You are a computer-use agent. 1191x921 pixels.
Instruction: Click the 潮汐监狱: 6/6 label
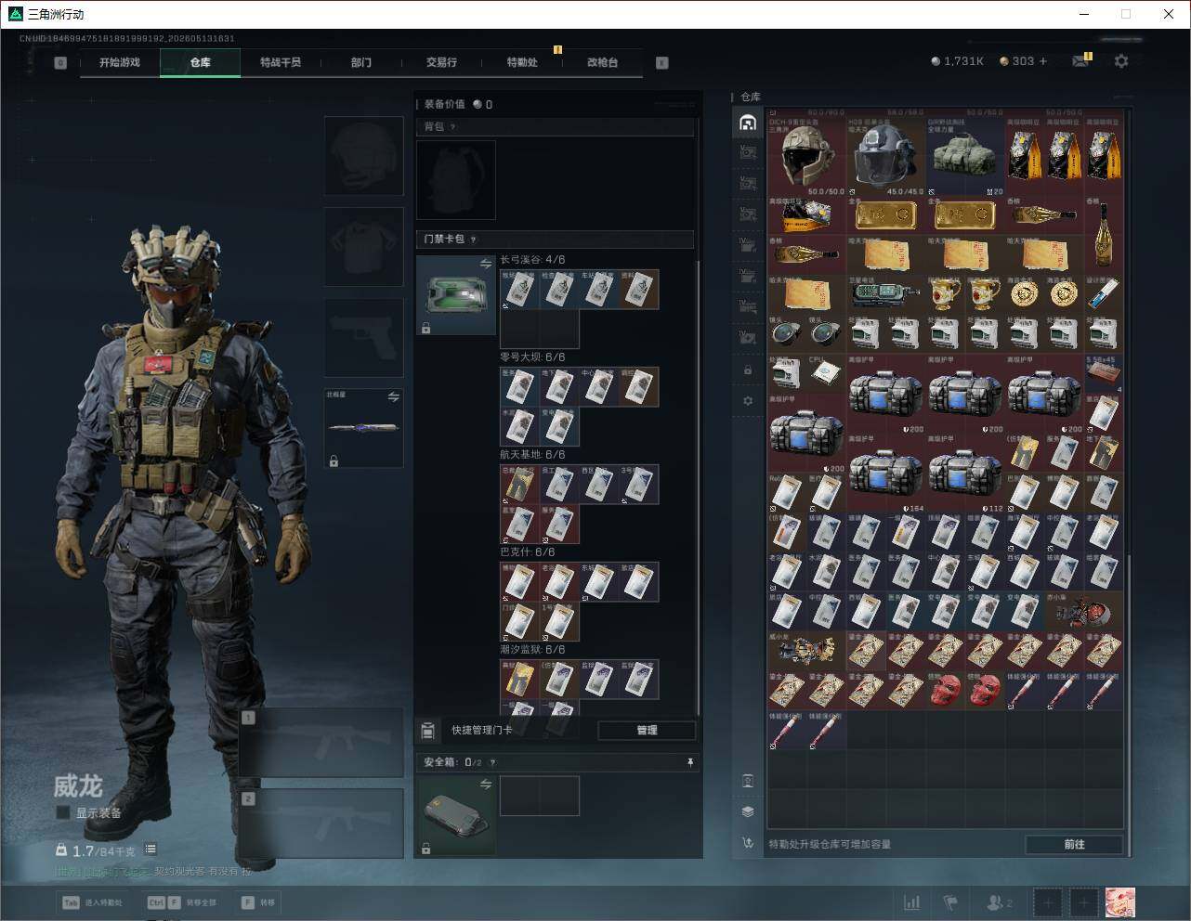point(532,650)
